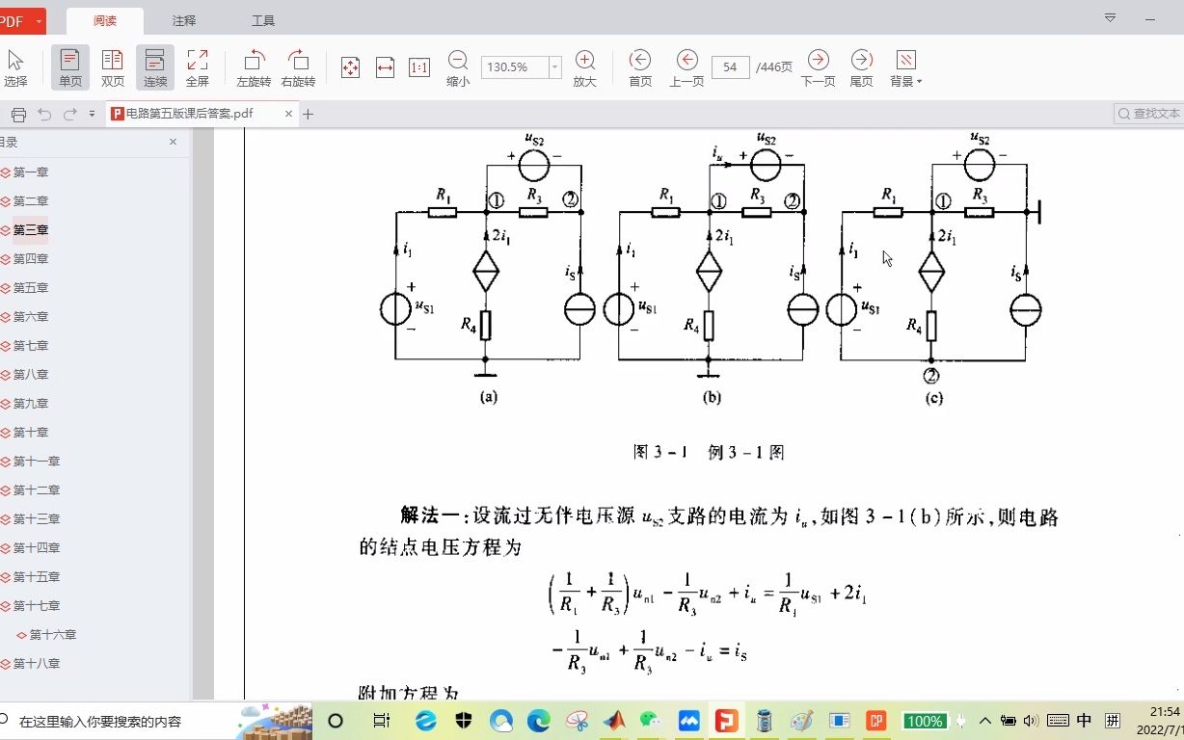Rotate the page left with 左旋转

point(253,66)
